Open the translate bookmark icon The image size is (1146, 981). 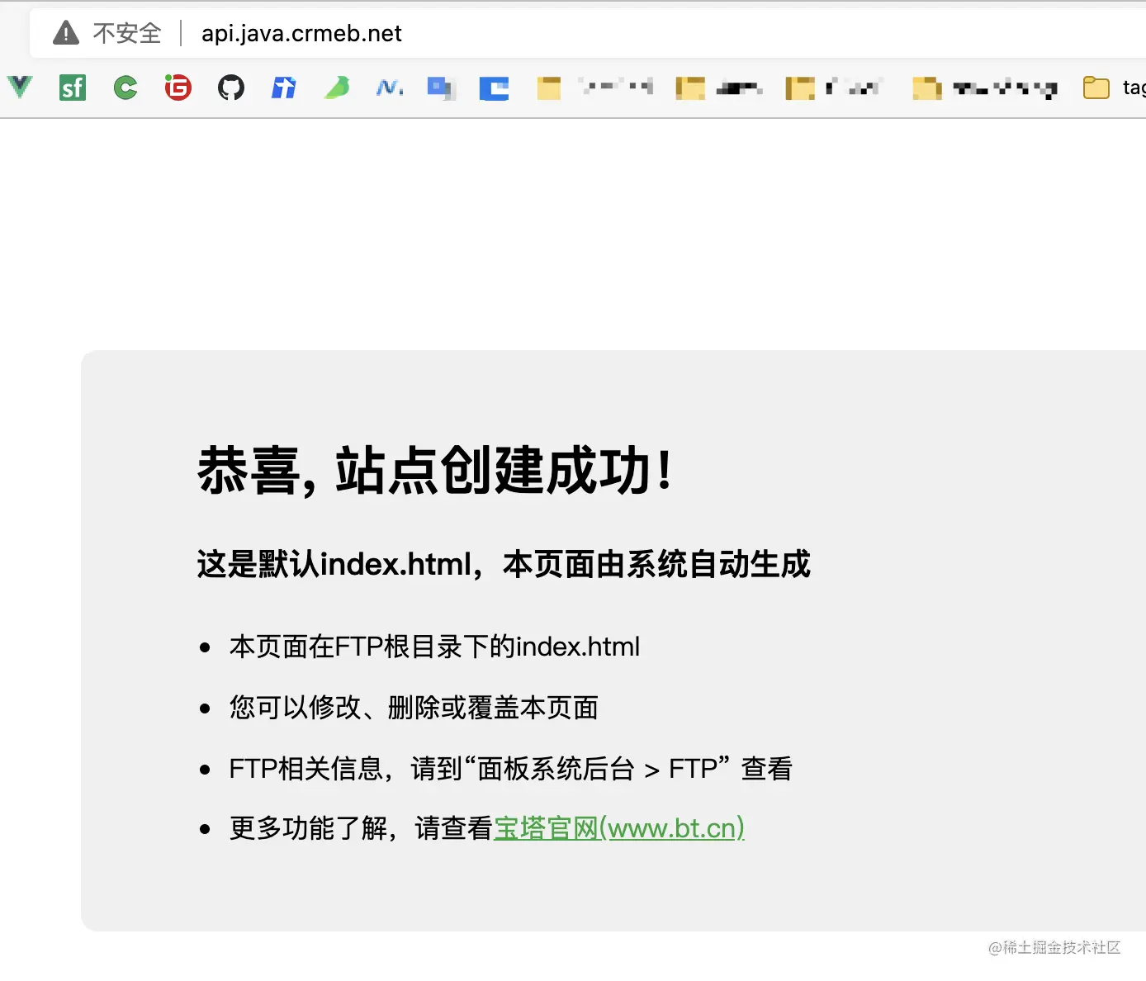pos(442,88)
